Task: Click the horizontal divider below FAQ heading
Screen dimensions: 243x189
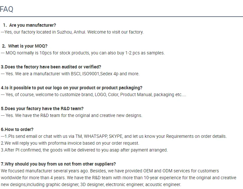Action: tap(121, 16)
